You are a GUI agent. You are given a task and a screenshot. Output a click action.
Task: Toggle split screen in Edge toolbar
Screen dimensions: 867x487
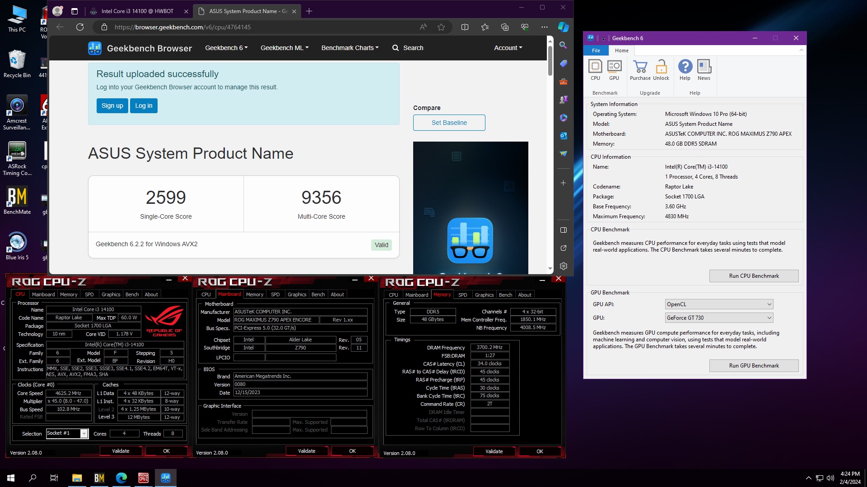pyautogui.click(x=465, y=27)
